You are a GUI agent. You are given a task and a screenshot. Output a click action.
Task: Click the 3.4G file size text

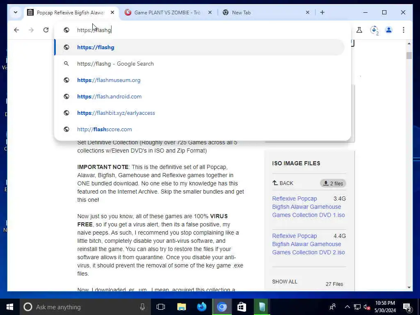pyautogui.click(x=340, y=199)
